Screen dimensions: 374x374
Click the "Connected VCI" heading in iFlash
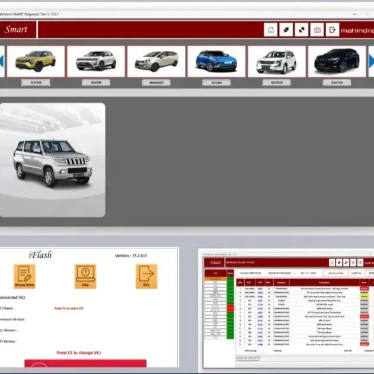click(x=12, y=298)
